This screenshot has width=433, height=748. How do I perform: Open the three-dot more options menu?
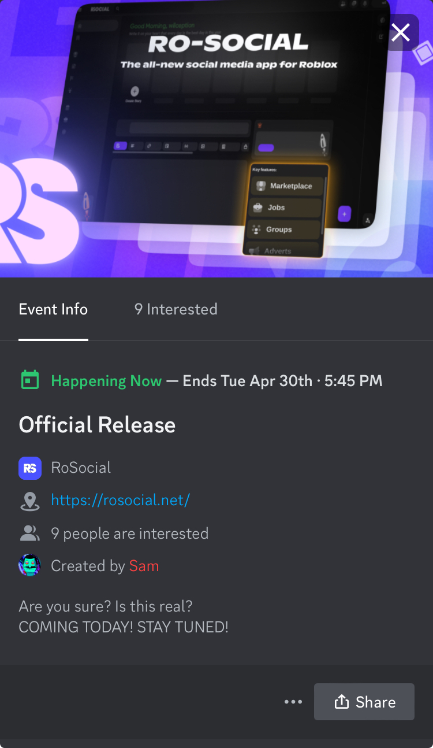(293, 702)
